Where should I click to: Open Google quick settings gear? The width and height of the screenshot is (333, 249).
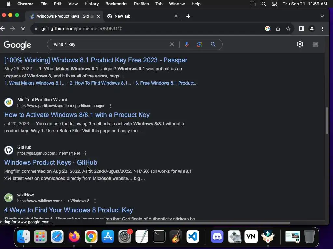300,44
